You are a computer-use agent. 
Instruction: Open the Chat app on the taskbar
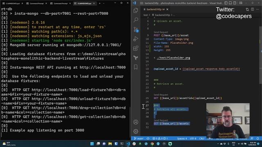(104, 144)
